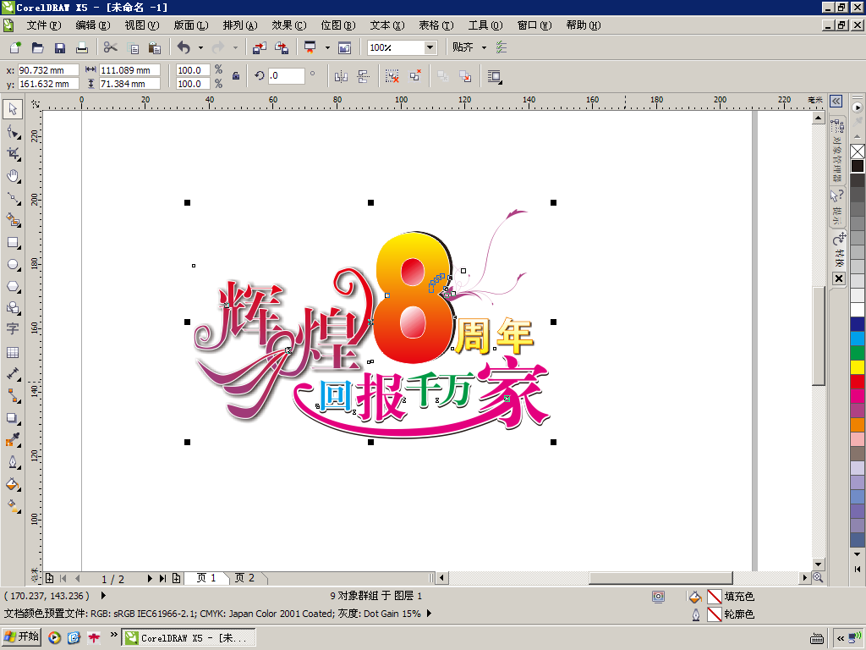Select the Shape edit tool
The height and width of the screenshot is (650, 866).
(x=13, y=131)
